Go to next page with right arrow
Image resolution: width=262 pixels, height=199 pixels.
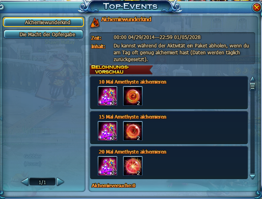pos(60,182)
